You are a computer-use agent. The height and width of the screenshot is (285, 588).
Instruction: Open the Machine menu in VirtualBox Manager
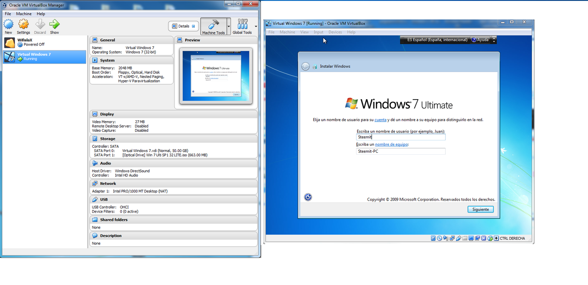pos(24,14)
